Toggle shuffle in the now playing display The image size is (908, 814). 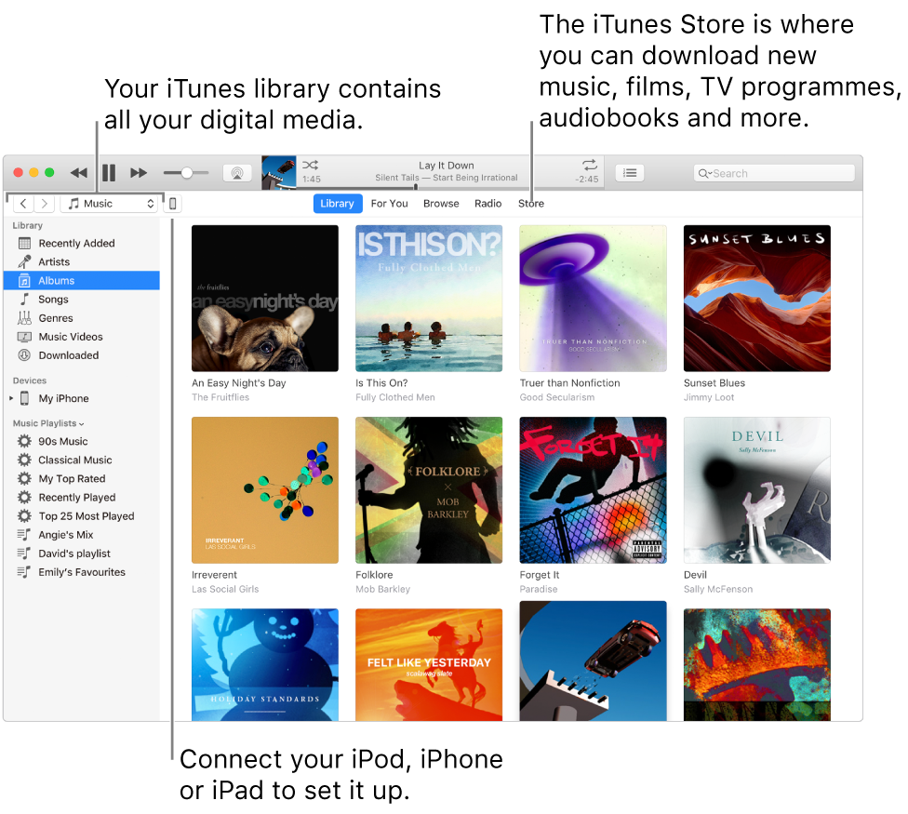[310, 165]
